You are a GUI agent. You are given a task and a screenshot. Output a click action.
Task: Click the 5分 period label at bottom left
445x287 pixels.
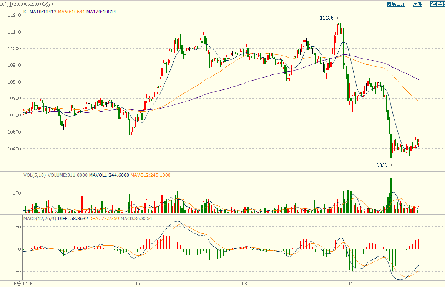pos(17,284)
